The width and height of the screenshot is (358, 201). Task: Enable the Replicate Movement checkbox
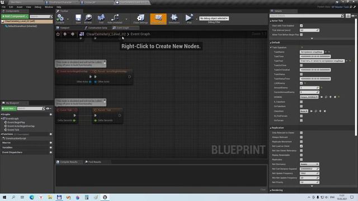click(301, 141)
